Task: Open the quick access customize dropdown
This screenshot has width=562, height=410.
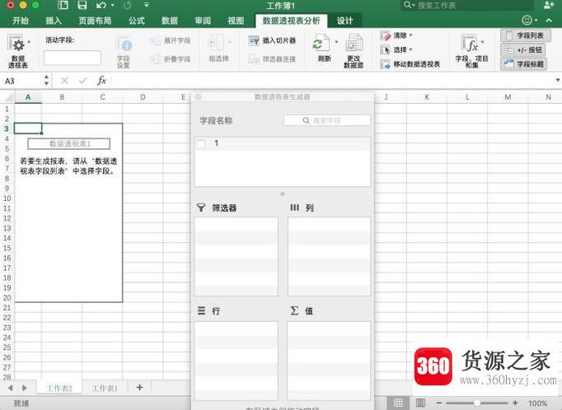Action: 146,5
